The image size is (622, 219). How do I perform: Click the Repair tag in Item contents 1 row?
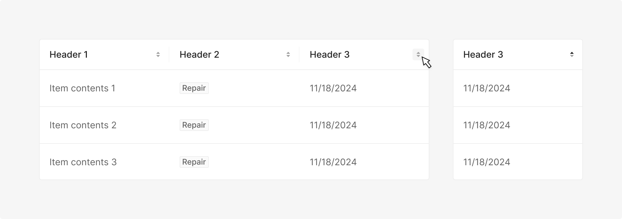[194, 88]
